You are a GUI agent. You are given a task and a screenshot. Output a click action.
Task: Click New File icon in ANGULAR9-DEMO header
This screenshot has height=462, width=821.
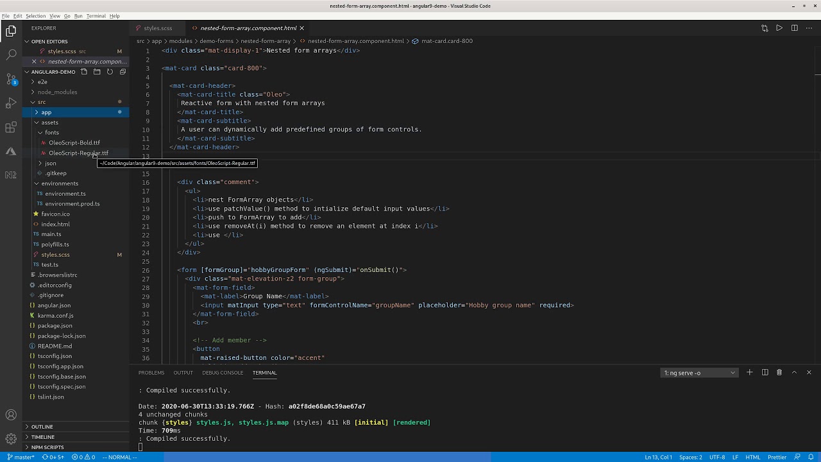(x=85, y=72)
